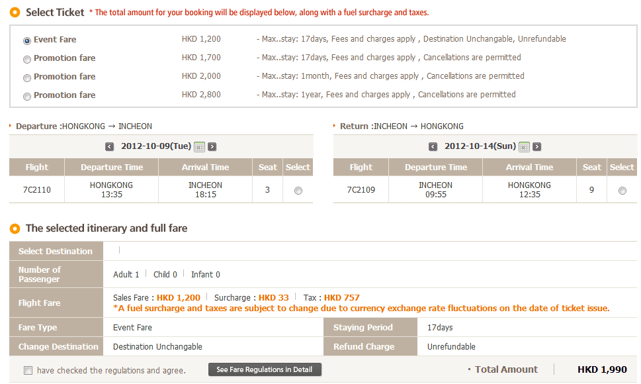Select the Event Fare HKD 1,200 option
Image resolution: width=641 pixels, height=384 pixels.
[27, 40]
